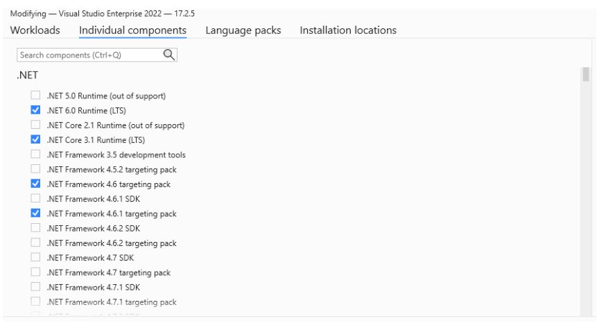Screen dimensions: 597x323
Task: Check .NET 5.0 Runtime (out of support)
Action: [35, 95]
